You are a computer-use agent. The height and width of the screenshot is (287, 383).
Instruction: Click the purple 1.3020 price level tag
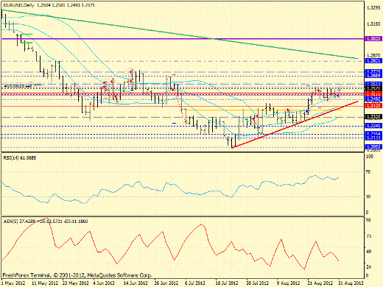[x=373, y=39]
